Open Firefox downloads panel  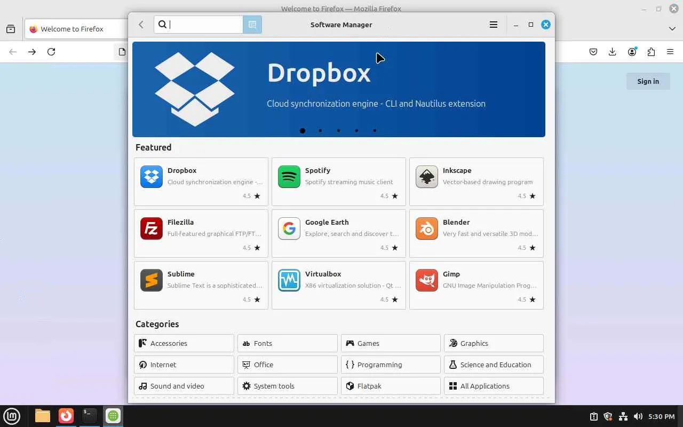(x=613, y=52)
